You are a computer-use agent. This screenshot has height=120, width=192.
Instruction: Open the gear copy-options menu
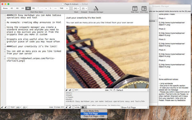(x=84, y=108)
